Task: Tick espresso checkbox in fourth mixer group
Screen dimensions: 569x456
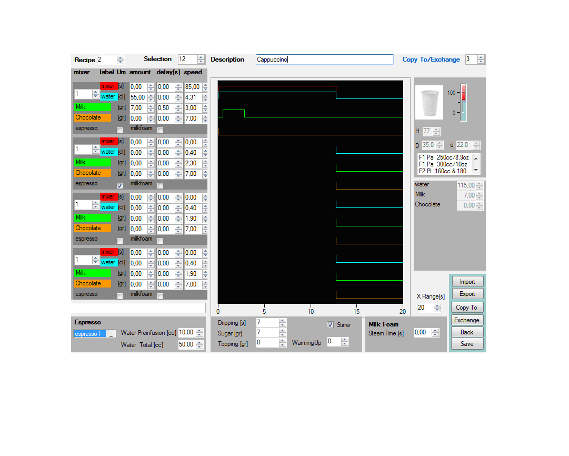Action: click(x=120, y=296)
